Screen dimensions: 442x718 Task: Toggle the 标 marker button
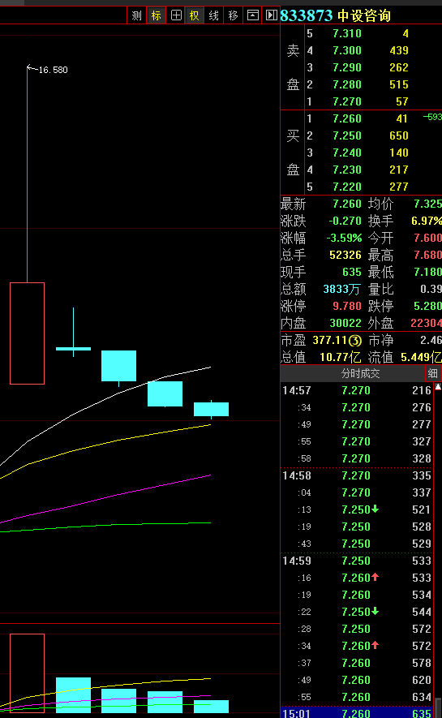pyautogui.click(x=156, y=15)
